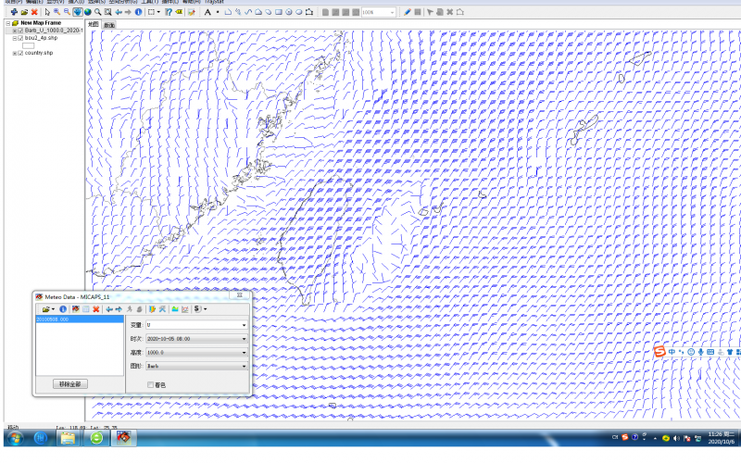Select the text label 'A' tool
Screen dimensions: 741x463
click(207, 13)
